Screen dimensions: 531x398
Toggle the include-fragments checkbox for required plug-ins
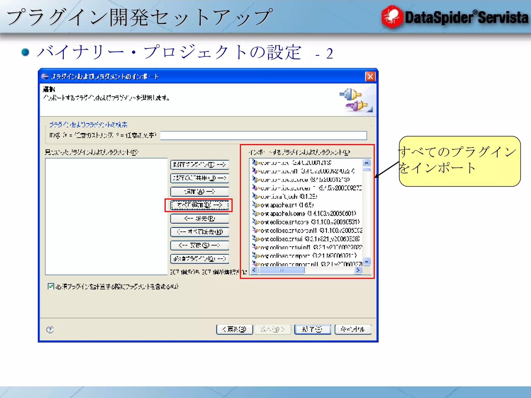pos(51,286)
